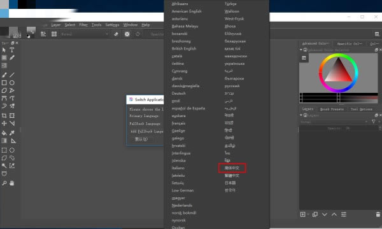This screenshot has width=382, height=229.
Task: Select the Contiguous Selection wand tool
Action: [4, 166]
